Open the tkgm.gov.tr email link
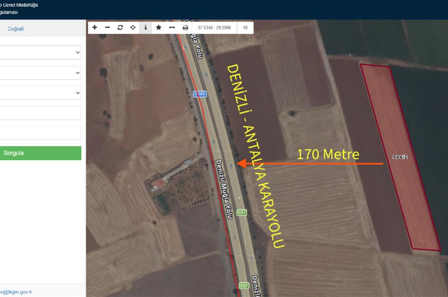The height and width of the screenshot is (297, 448). tap(16, 292)
